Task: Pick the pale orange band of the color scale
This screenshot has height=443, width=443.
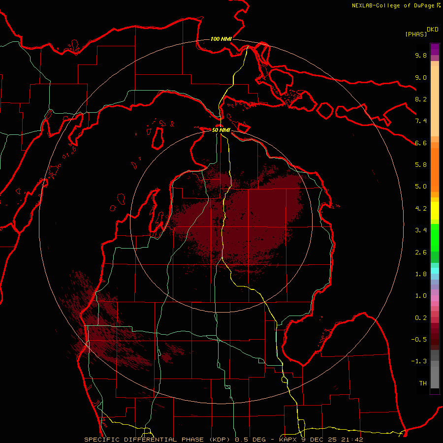Action: [x=435, y=102]
